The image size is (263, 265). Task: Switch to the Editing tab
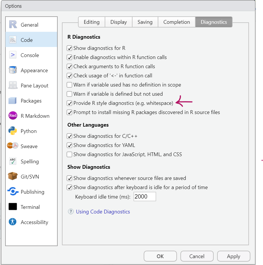pos(91,22)
